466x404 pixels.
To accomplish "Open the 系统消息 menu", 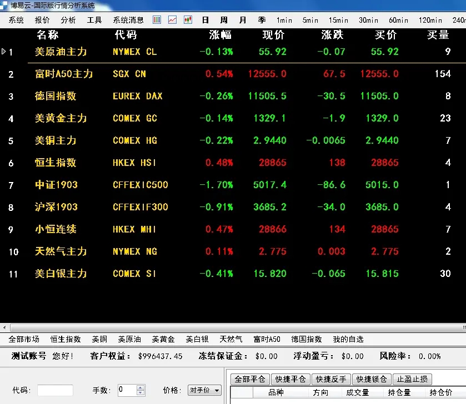I will point(128,20).
